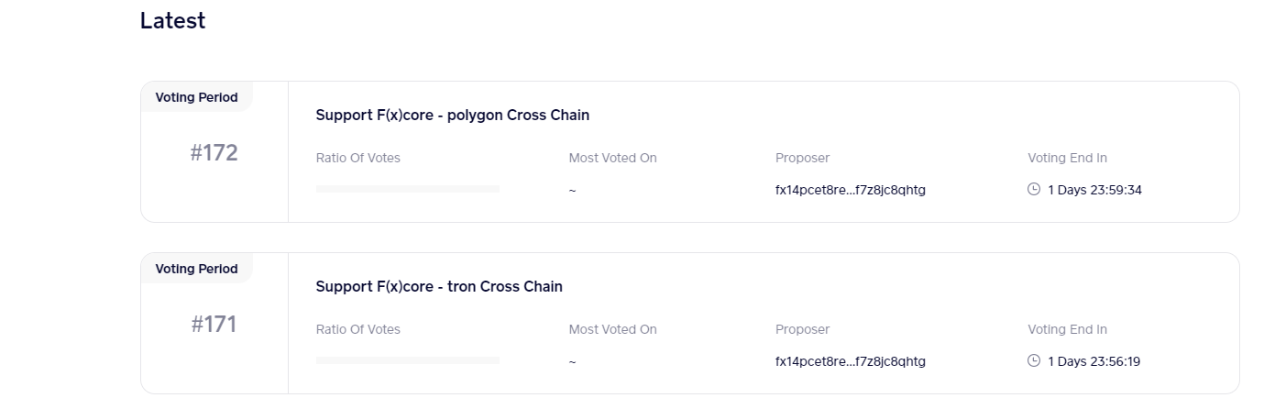Click Voting End In label on tron proposal
This screenshot has width=1275, height=409.
pyautogui.click(x=1067, y=329)
